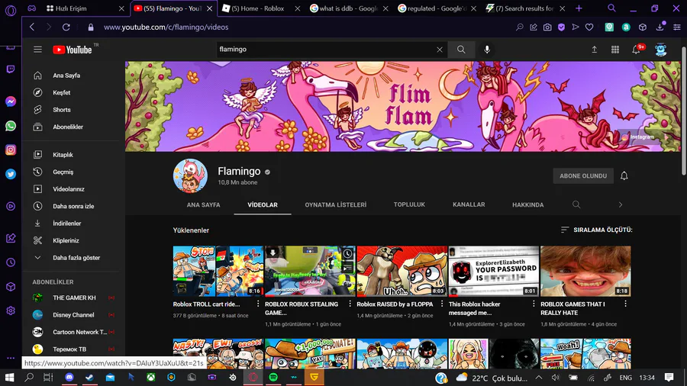Open options for Roblox RAISED by a FLOPPA
The width and height of the screenshot is (687, 386).
(442, 304)
